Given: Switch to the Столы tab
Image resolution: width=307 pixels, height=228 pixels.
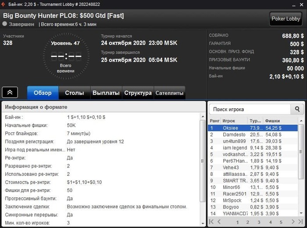Looking at the screenshot, I should point(75,93).
